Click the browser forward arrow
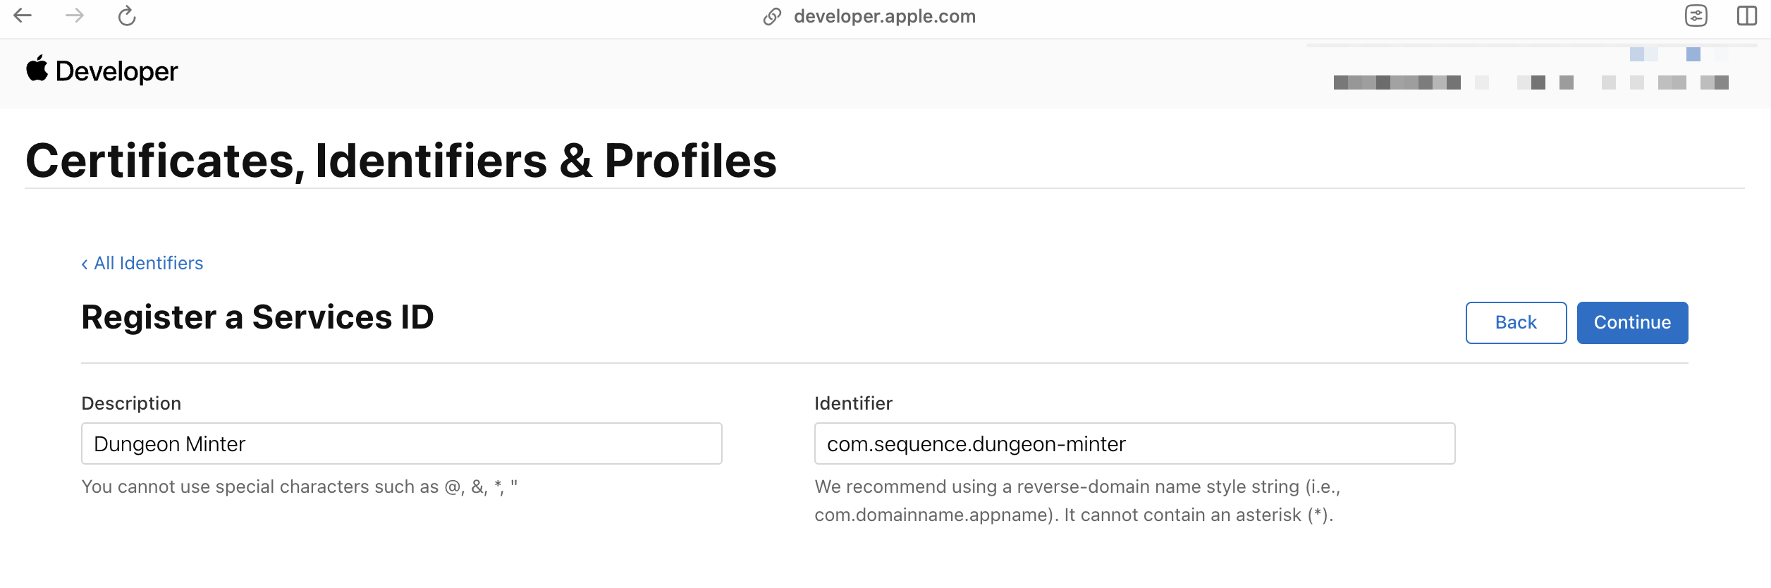The image size is (1771, 588). point(74,16)
